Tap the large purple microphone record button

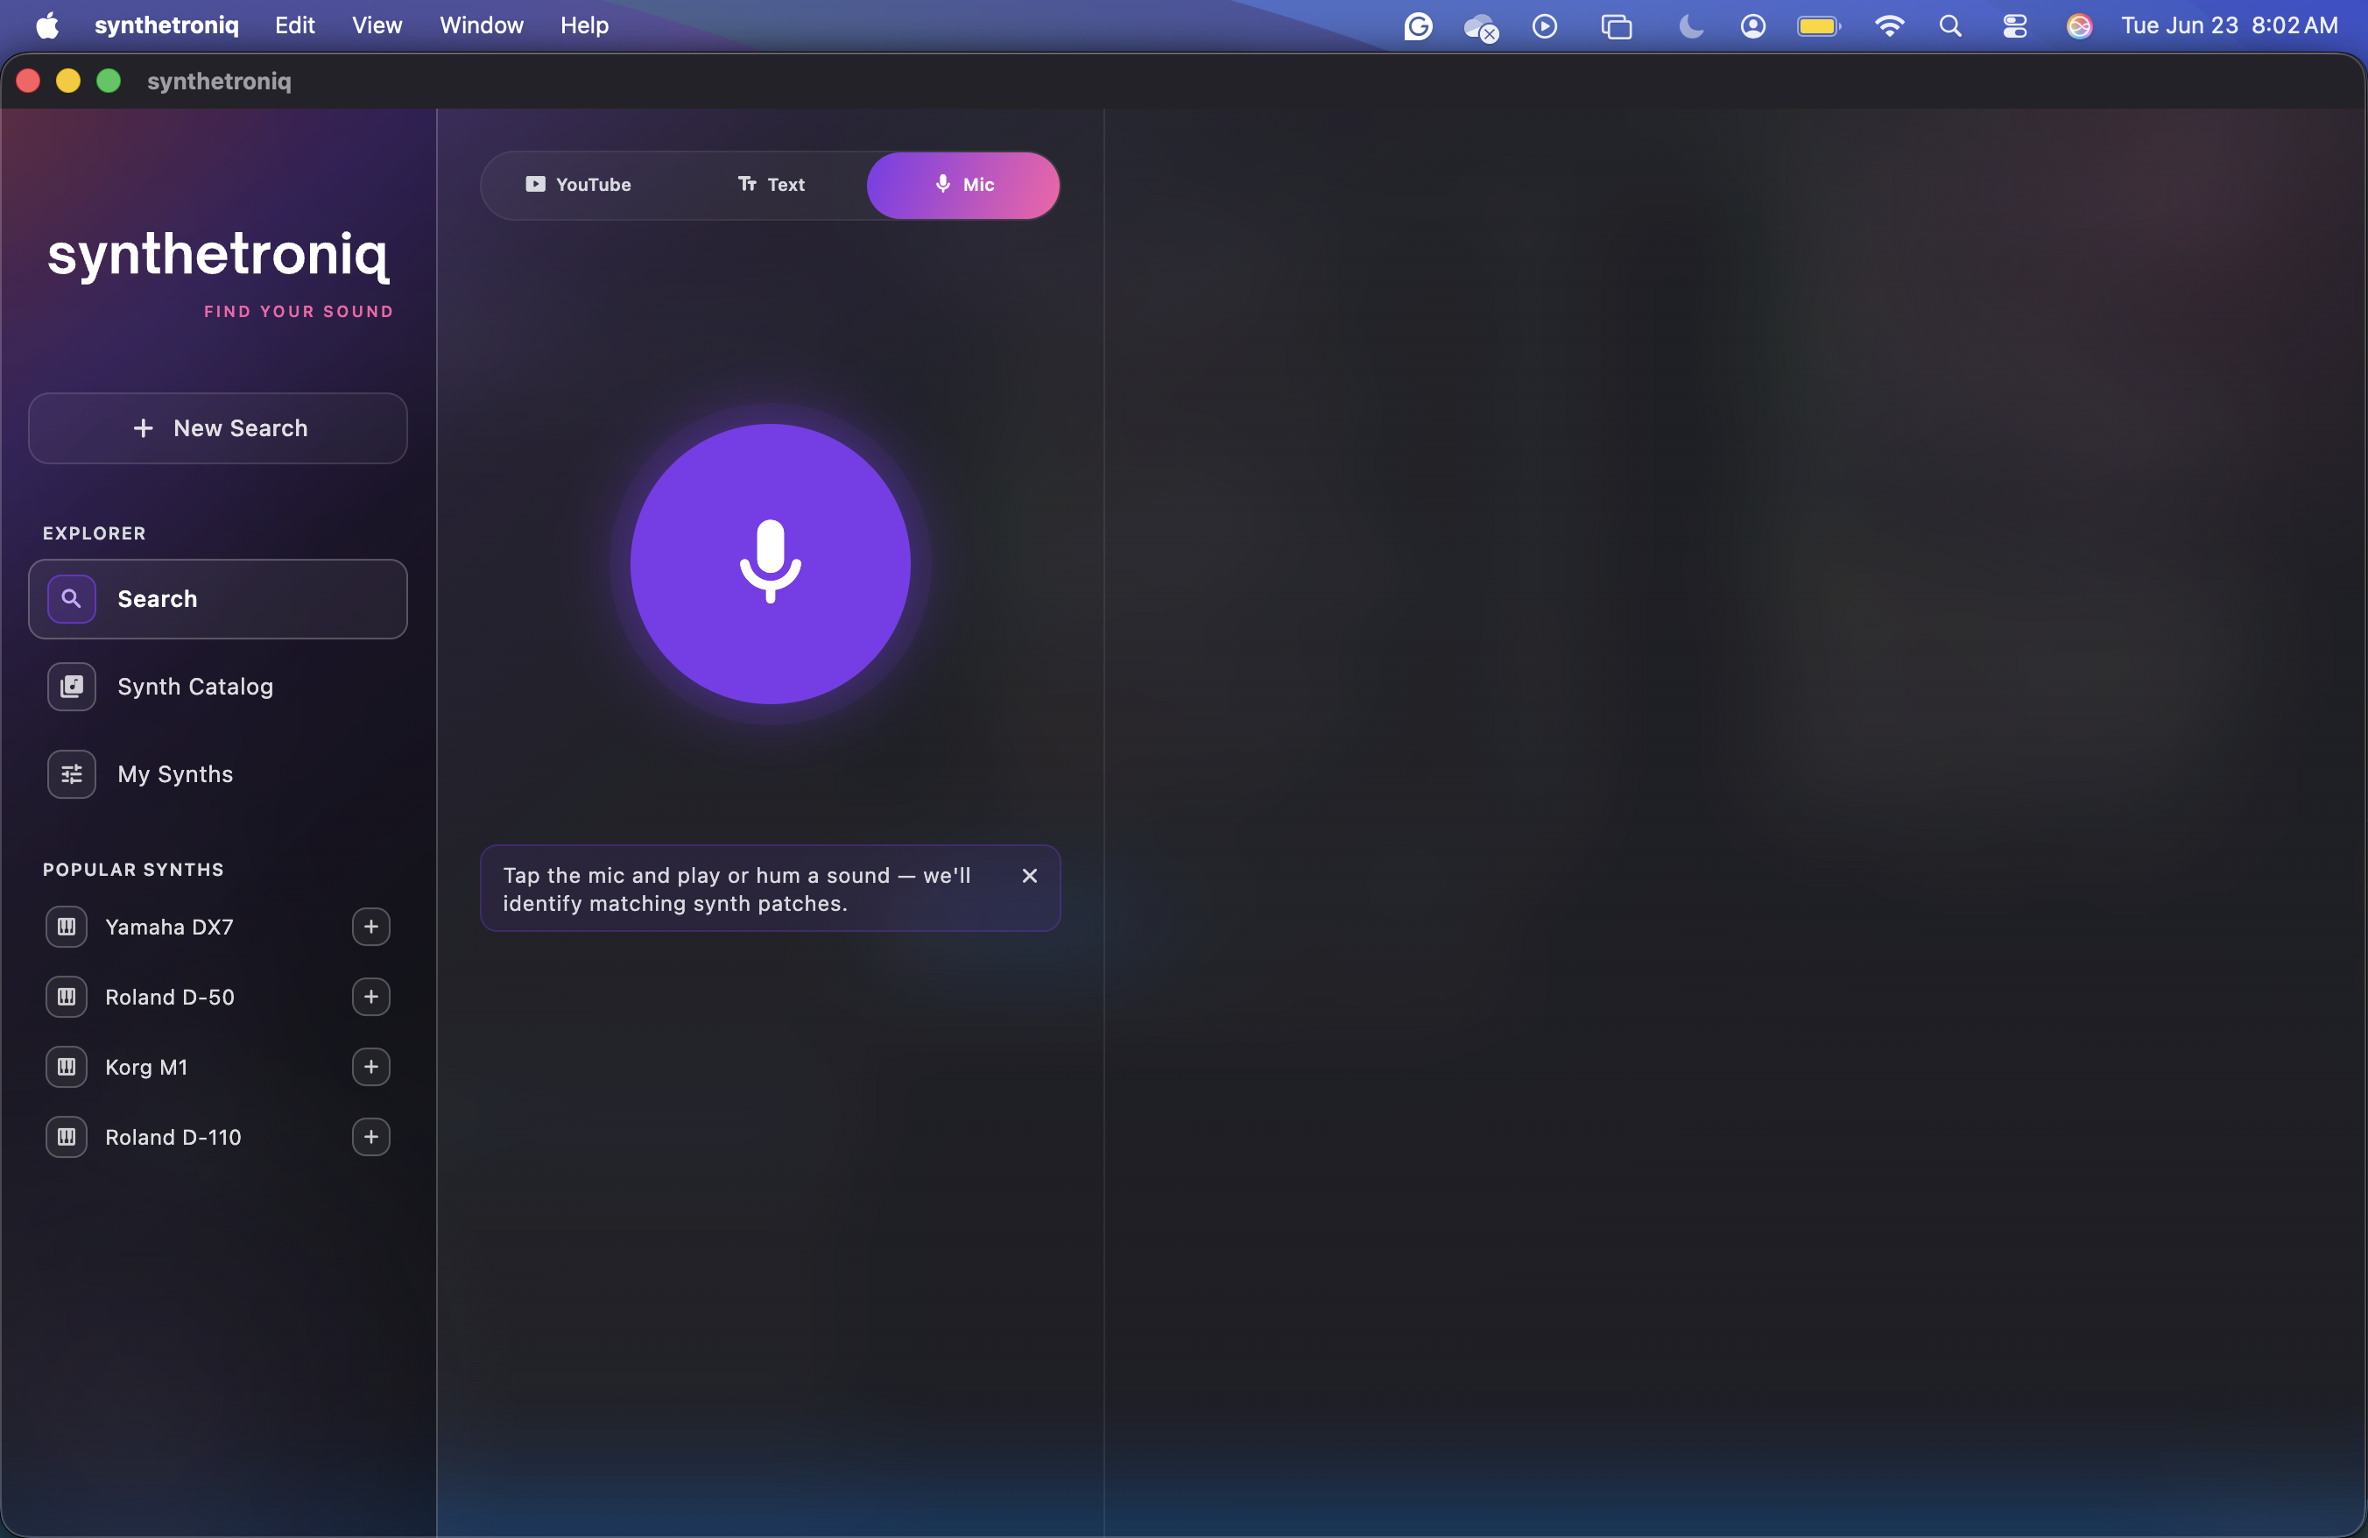pyautogui.click(x=770, y=563)
